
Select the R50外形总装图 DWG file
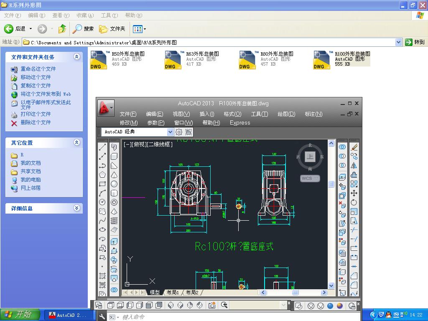coord(117,59)
